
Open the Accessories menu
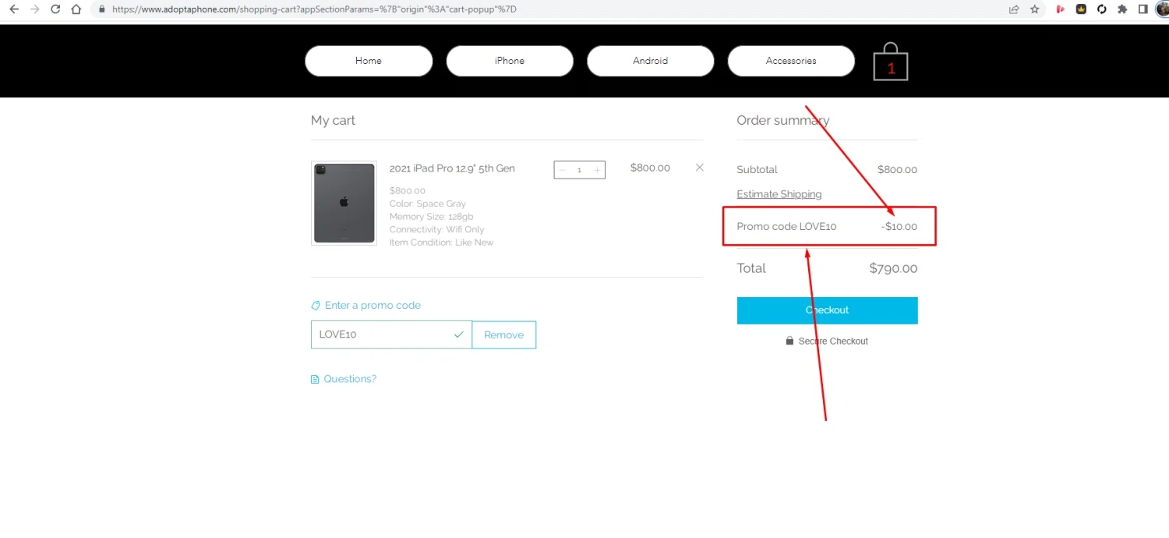[x=791, y=61]
